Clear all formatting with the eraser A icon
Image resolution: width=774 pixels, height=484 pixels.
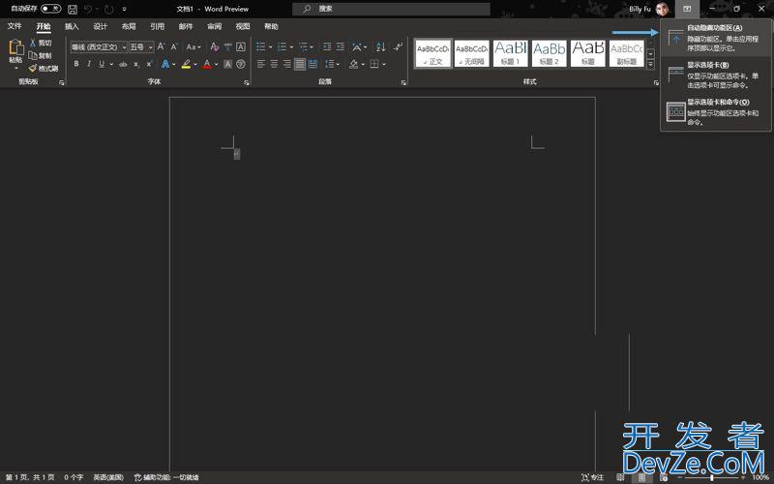(214, 46)
